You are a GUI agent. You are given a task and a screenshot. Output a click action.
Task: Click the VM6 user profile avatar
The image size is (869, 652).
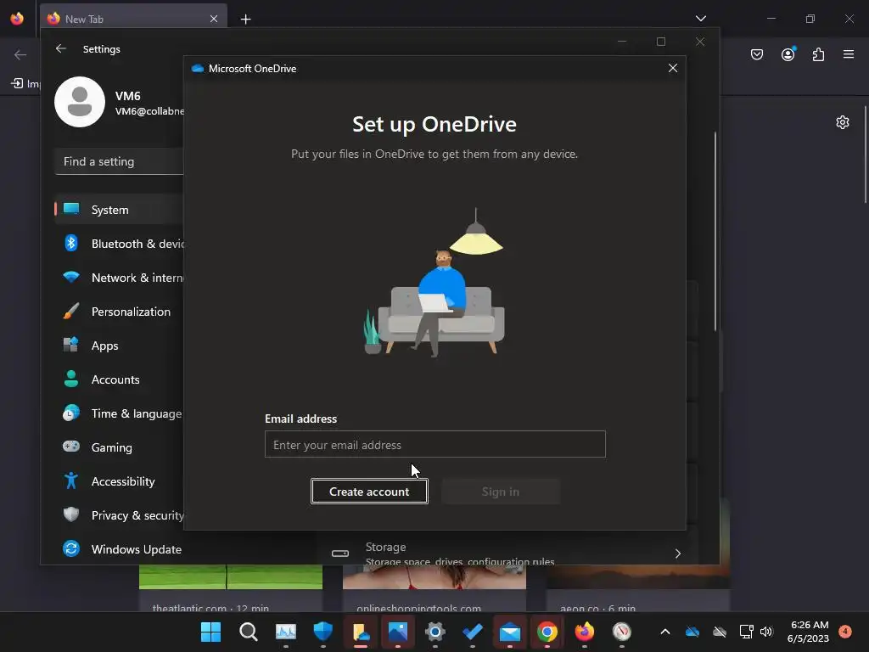[80, 102]
